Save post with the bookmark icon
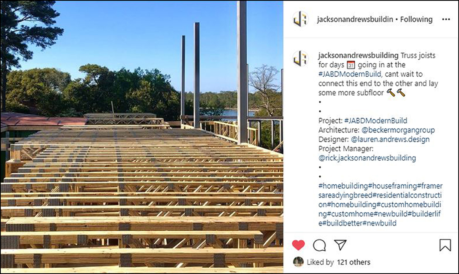 (445, 245)
